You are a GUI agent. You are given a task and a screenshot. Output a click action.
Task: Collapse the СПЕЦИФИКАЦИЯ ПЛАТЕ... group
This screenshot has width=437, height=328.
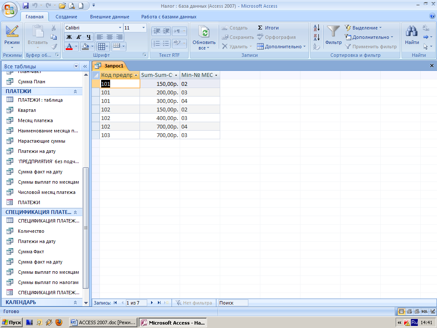coord(75,212)
